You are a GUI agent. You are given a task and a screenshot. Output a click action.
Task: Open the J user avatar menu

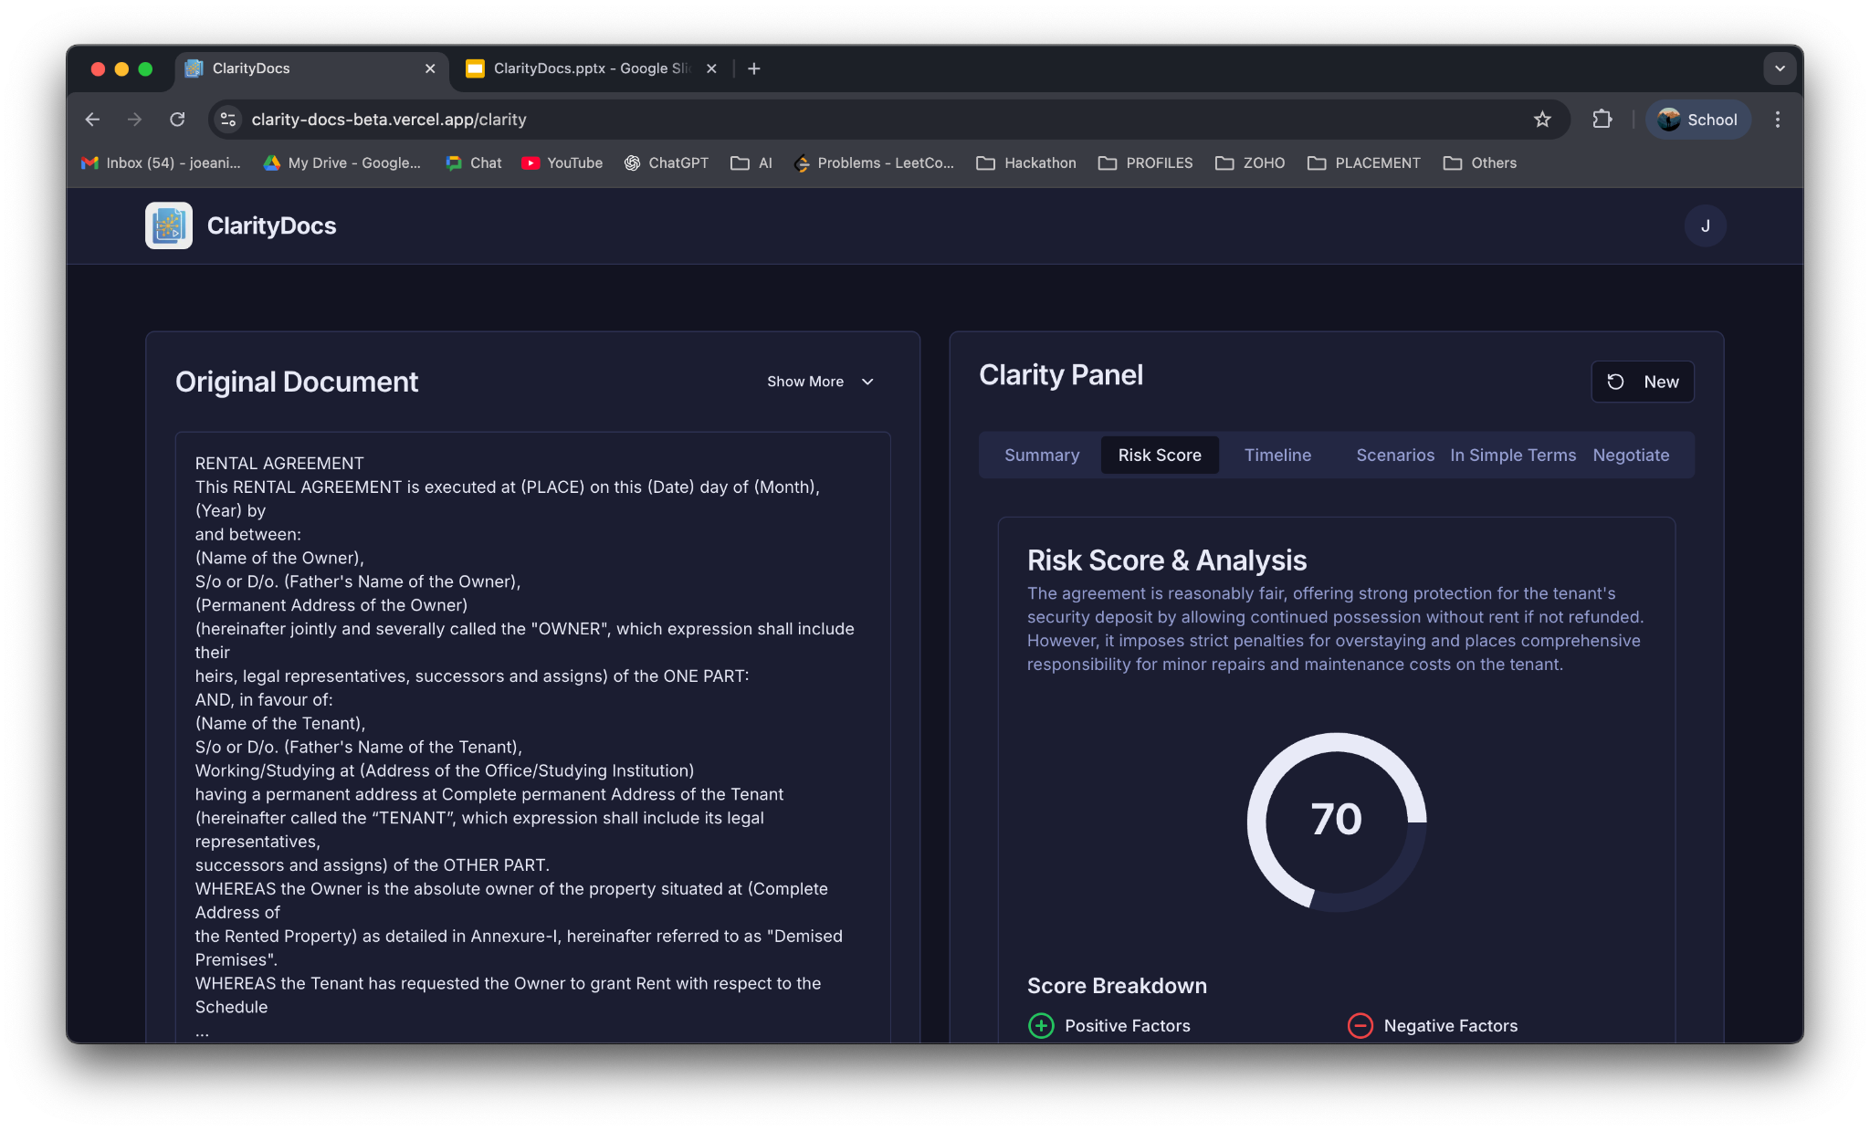click(x=1704, y=225)
